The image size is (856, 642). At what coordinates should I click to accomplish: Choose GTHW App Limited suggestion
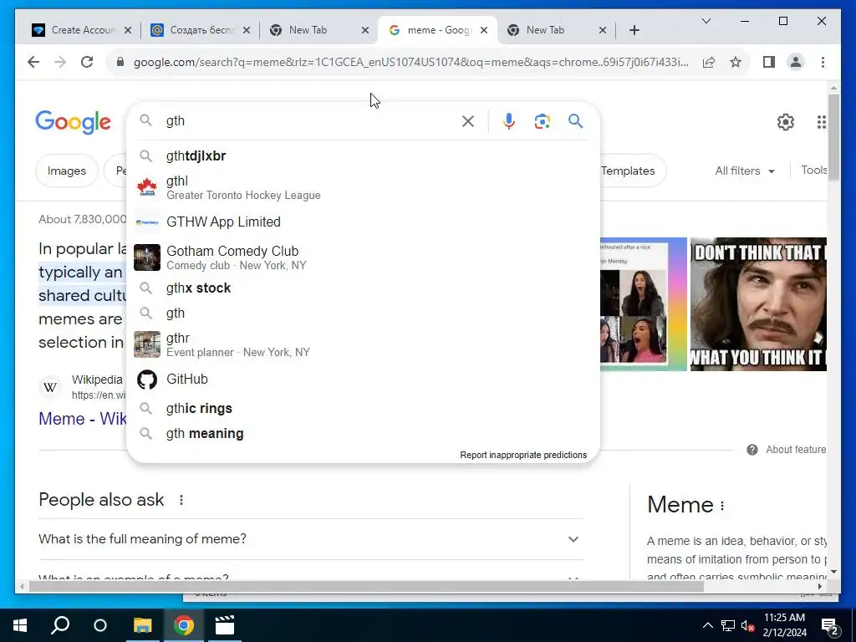tap(363, 222)
